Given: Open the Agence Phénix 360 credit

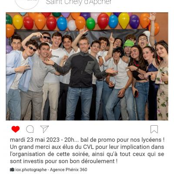Looking at the screenshot, I should (x=69, y=170).
